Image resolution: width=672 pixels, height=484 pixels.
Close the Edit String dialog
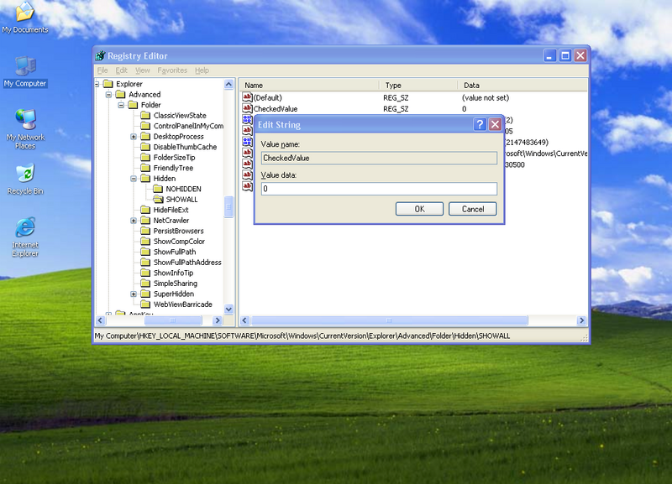tap(495, 124)
